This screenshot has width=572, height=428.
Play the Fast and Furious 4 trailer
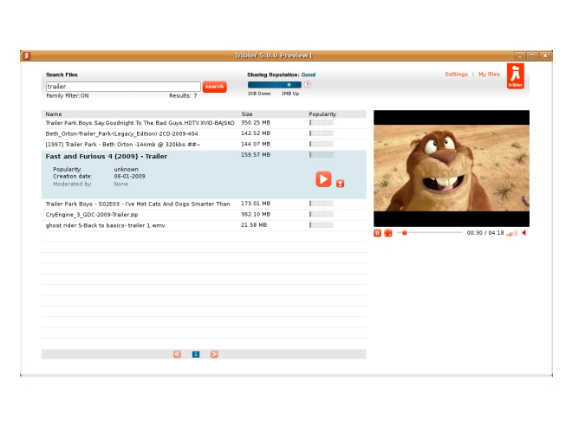(323, 178)
